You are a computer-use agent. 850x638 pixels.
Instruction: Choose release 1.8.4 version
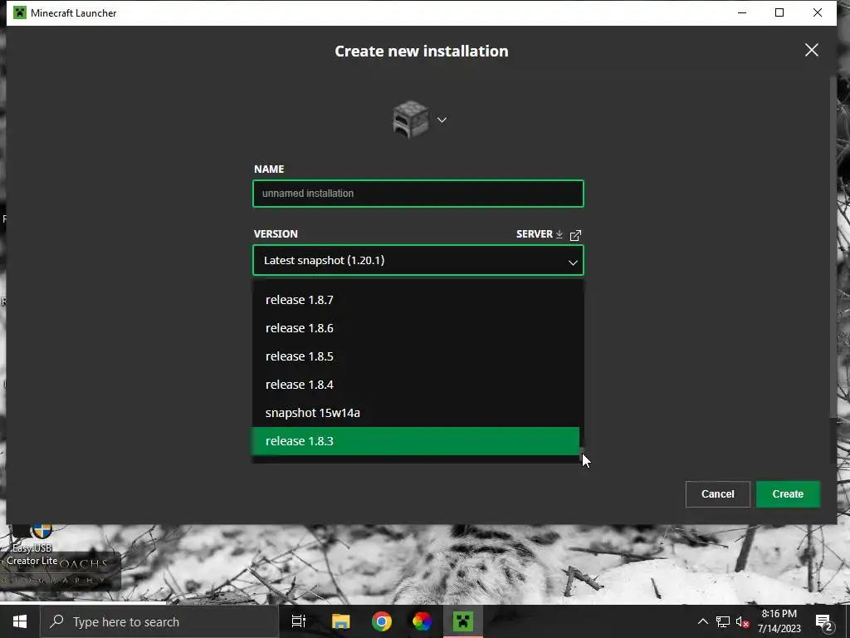point(416,385)
